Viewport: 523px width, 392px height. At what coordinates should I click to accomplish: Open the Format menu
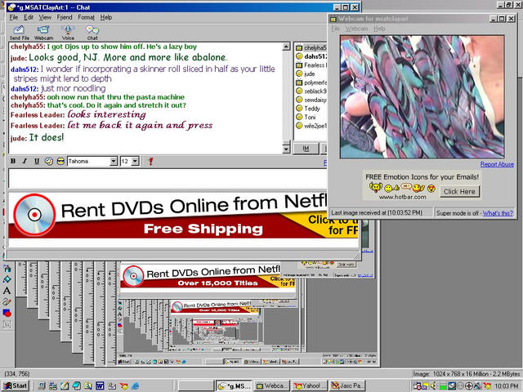tap(86, 17)
